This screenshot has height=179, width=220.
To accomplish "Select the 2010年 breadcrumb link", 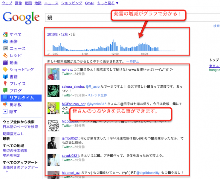I will tap(53, 34).
